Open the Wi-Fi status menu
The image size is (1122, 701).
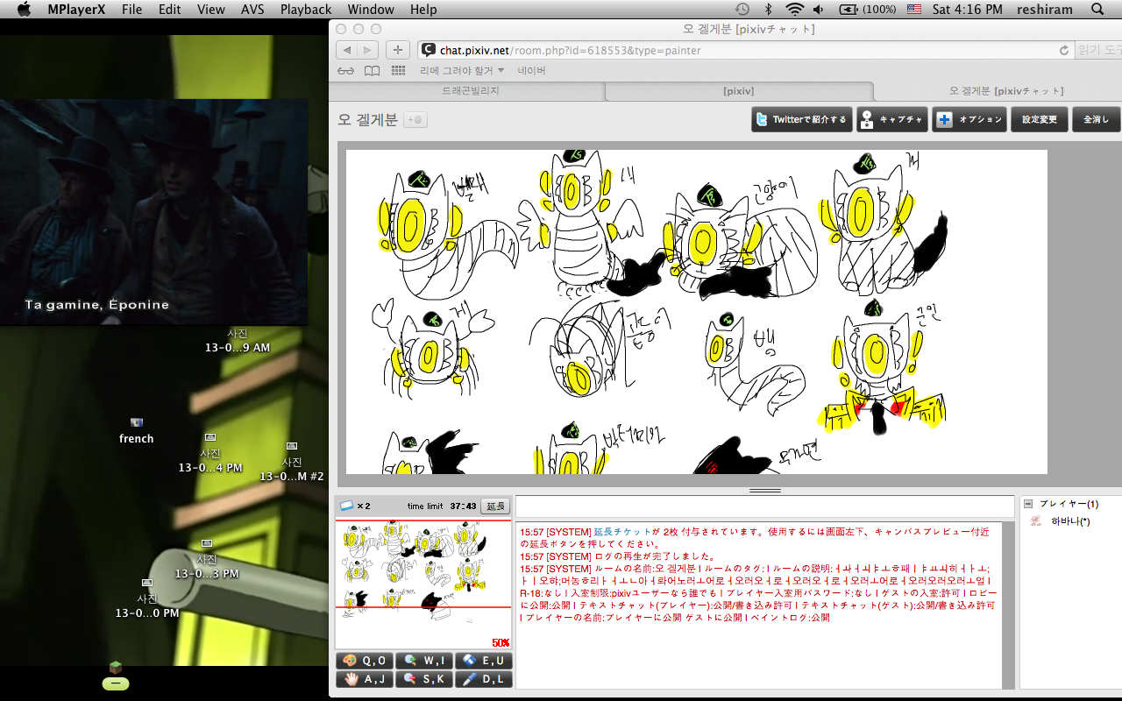click(794, 10)
